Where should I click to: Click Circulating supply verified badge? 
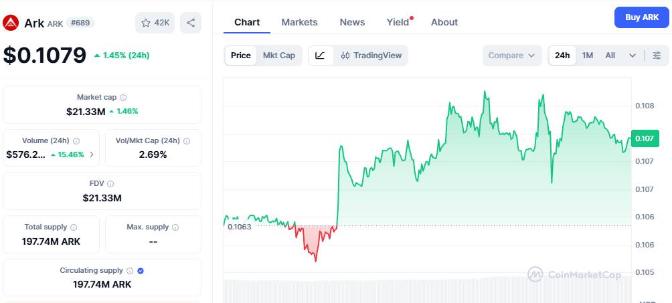point(141,271)
